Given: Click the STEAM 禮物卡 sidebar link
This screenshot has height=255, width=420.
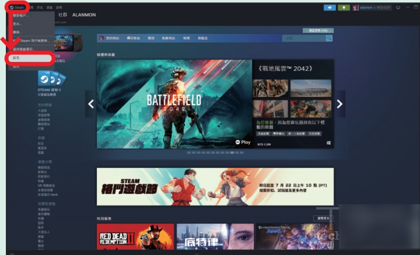Looking at the screenshot, I should click(x=50, y=90).
